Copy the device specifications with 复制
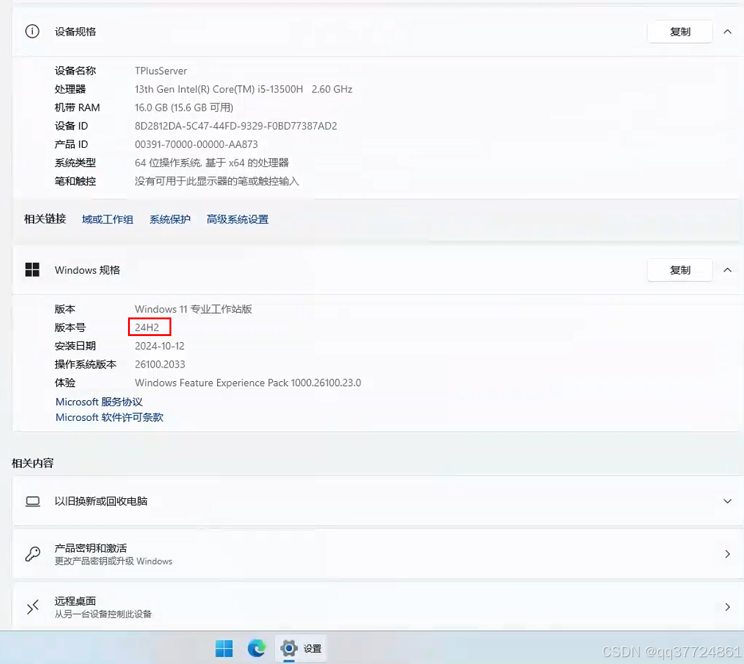The image size is (744, 664). click(x=680, y=32)
